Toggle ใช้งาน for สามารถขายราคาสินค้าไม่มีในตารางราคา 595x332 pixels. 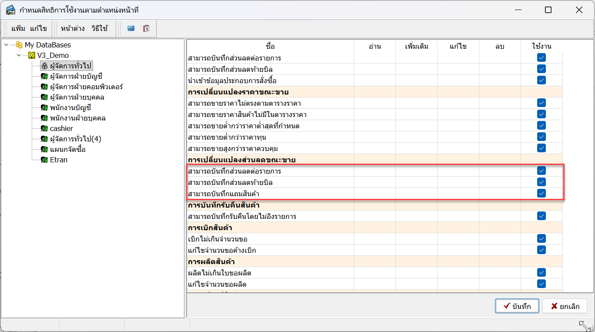tap(542, 114)
